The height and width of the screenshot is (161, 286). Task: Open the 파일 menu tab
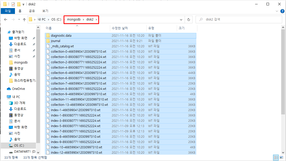tap(8, 11)
